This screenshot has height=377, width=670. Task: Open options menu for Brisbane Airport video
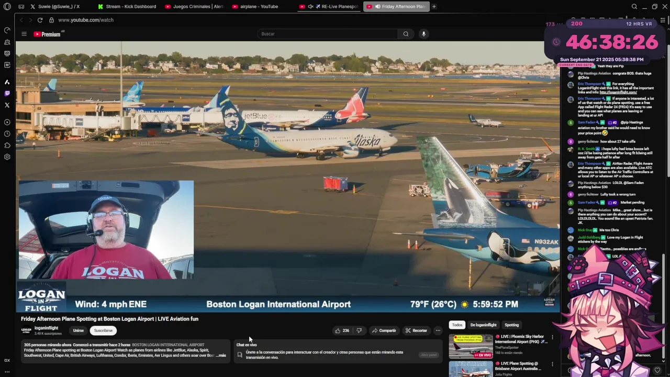pos(552,364)
